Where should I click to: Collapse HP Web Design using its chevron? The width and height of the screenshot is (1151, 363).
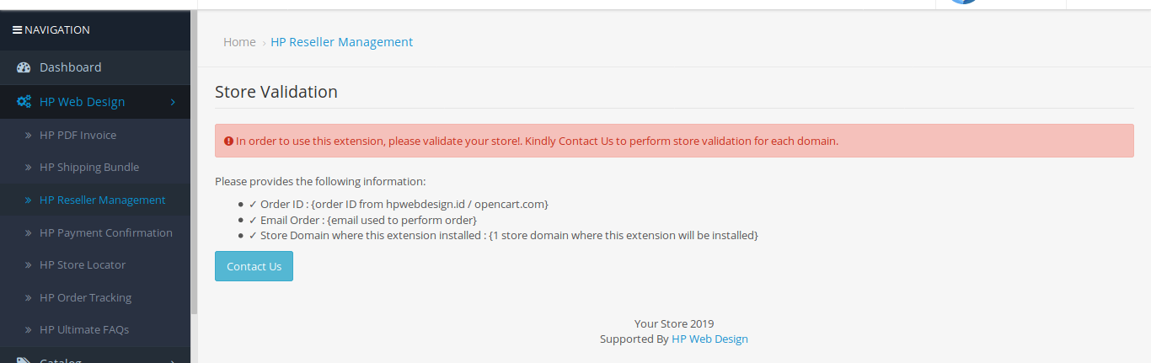(173, 102)
